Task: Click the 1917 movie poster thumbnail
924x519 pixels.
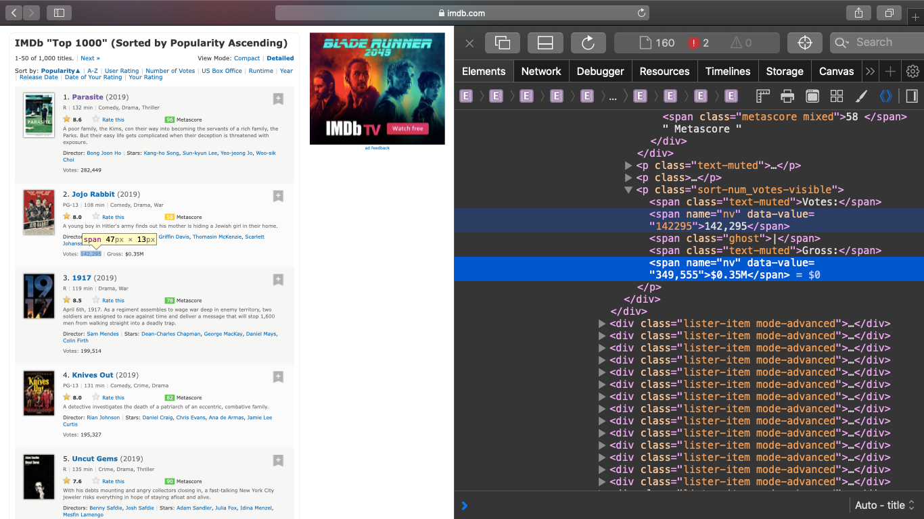Action: (39, 296)
